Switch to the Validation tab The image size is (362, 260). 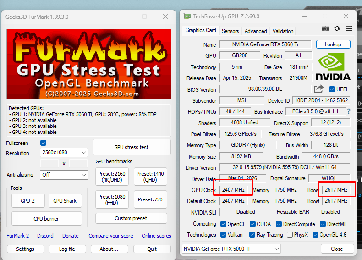coord(283,31)
